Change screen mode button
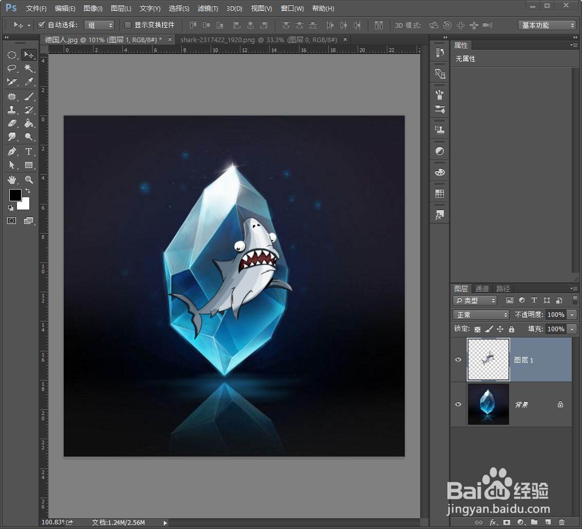 [x=29, y=221]
